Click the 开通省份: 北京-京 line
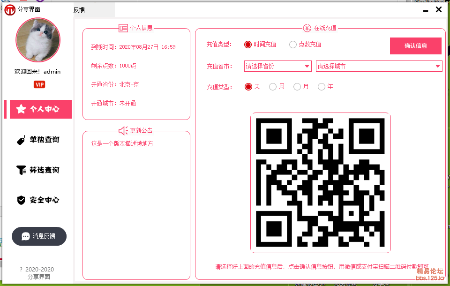This screenshot has height=286, width=450. tap(115, 85)
